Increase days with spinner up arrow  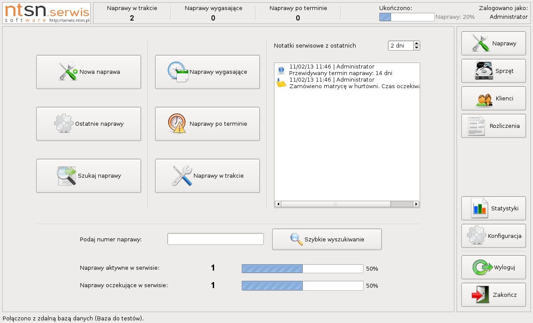pos(416,43)
